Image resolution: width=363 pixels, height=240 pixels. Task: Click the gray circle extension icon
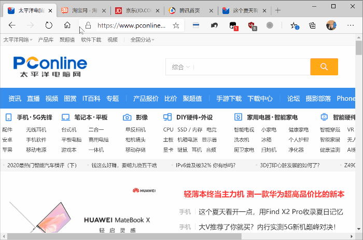[x=270, y=25]
